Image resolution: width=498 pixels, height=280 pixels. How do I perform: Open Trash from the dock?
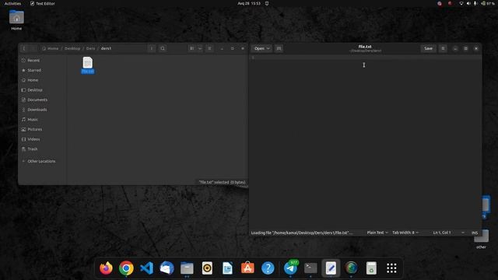(x=371, y=268)
